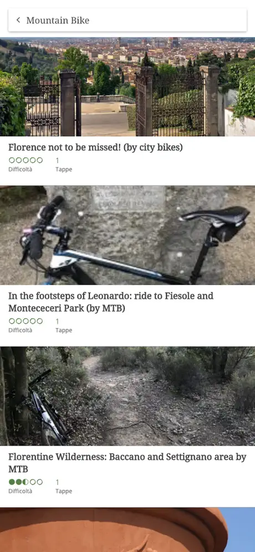The image size is (255, 552).
Task: Click difficulty circles under Florence city bikes route
Action: point(25,160)
